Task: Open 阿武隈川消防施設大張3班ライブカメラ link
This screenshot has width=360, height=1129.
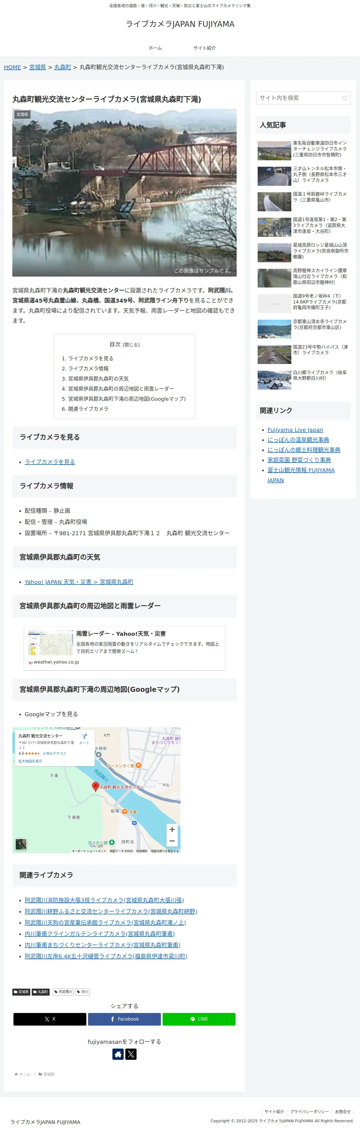Action: click(104, 900)
